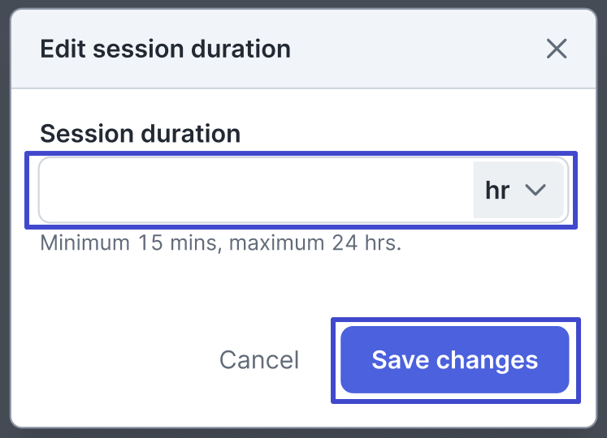Close the Edit session duration dialog
Screen dimensions: 607x438
(556, 49)
